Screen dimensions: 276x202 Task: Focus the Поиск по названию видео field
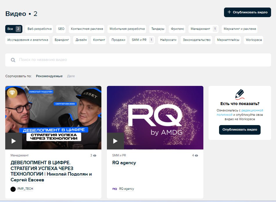[x=138, y=60]
